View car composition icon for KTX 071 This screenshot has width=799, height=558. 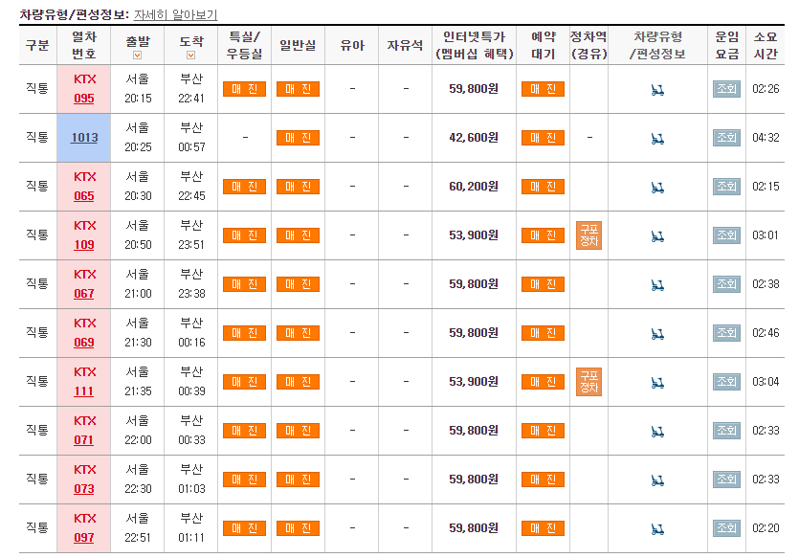click(657, 432)
